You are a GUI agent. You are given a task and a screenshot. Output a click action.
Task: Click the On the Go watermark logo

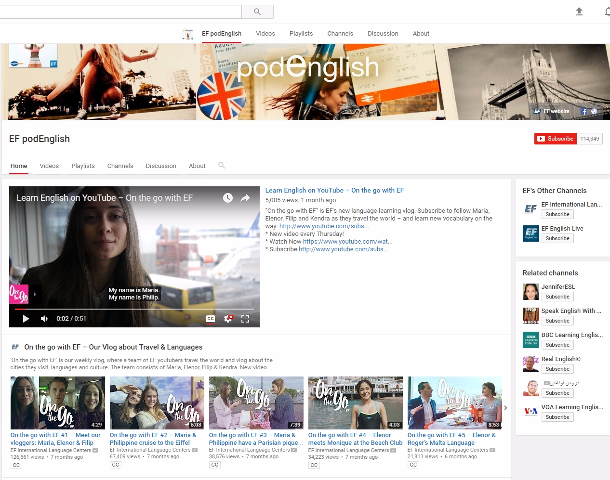tap(19, 294)
